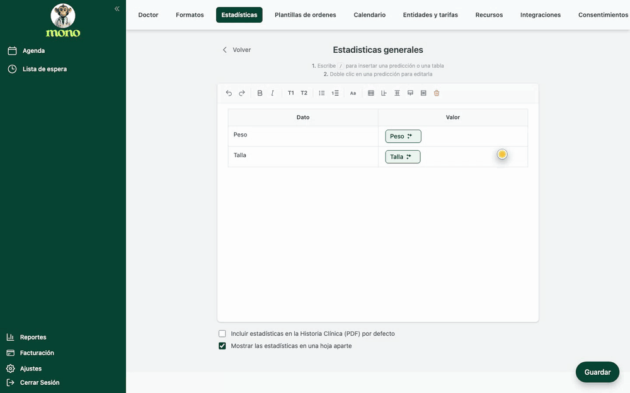Switch to Plantillas de ordenes tab
Screen dimensions: 630x393
pyautogui.click(x=306, y=15)
